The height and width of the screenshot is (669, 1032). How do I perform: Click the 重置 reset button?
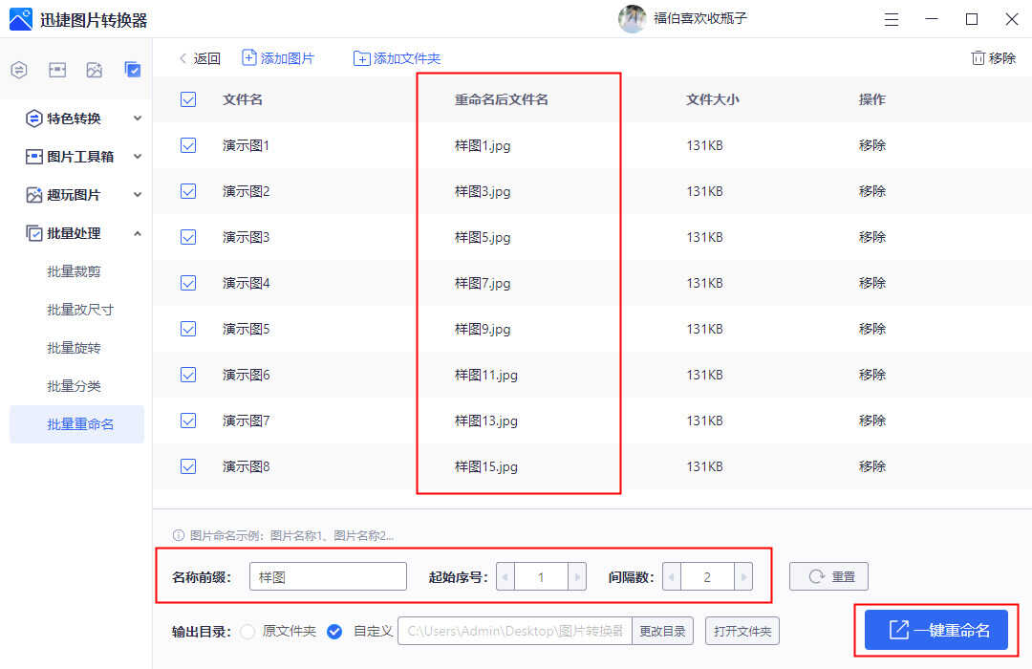[x=828, y=577]
